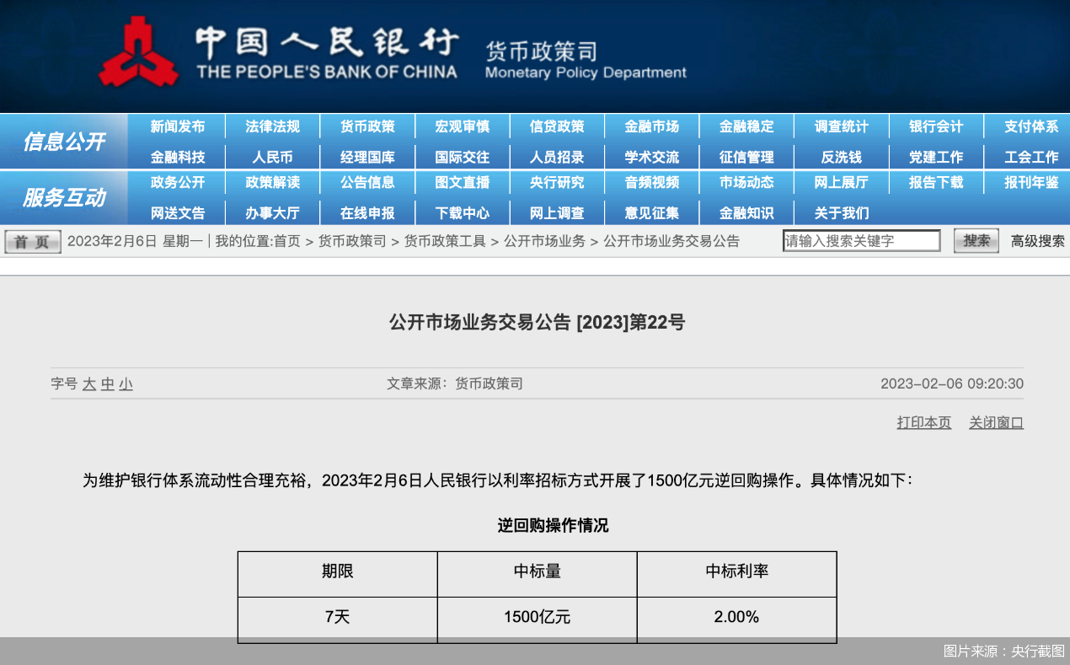Image resolution: width=1070 pixels, height=665 pixels.
Task: Open 关于我们 about page
Action: coord(841,212)
